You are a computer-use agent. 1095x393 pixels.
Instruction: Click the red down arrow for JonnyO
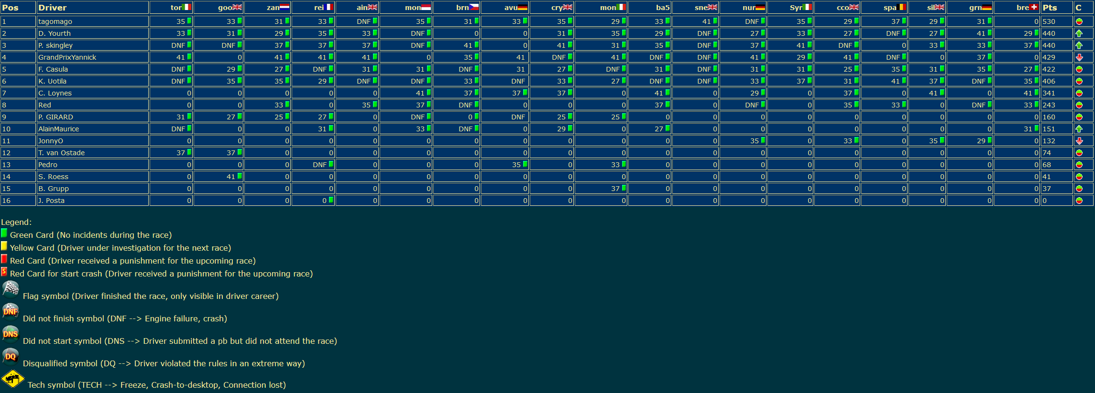tap(1079, 141)
